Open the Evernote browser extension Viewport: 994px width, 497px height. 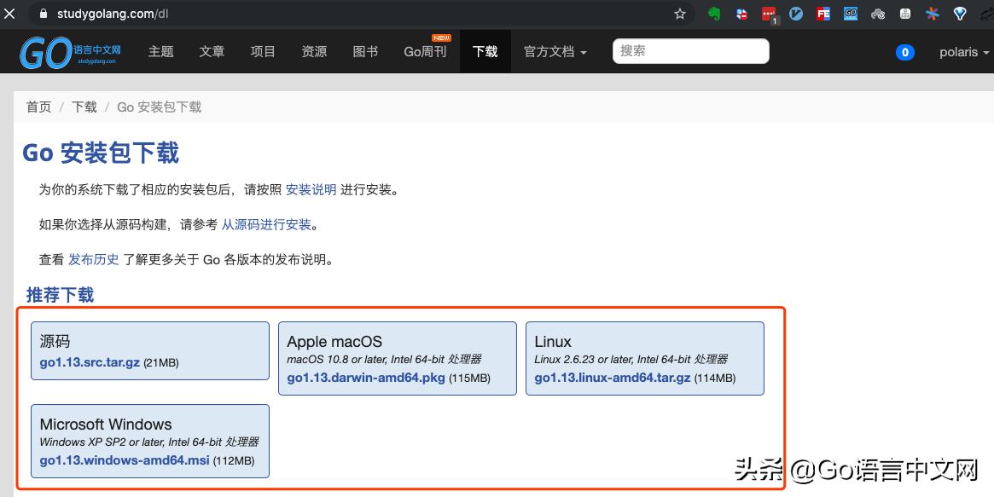tap(714, 14)
